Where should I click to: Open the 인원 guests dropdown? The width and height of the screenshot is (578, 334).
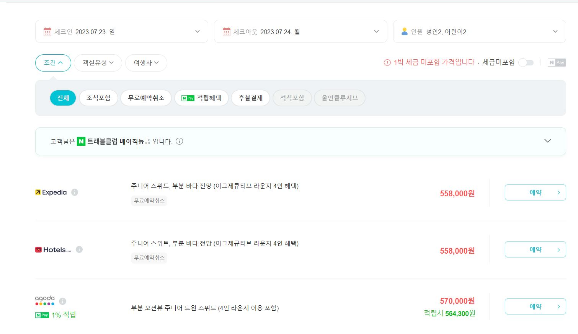pyautogui.click(x=479, y=31)
